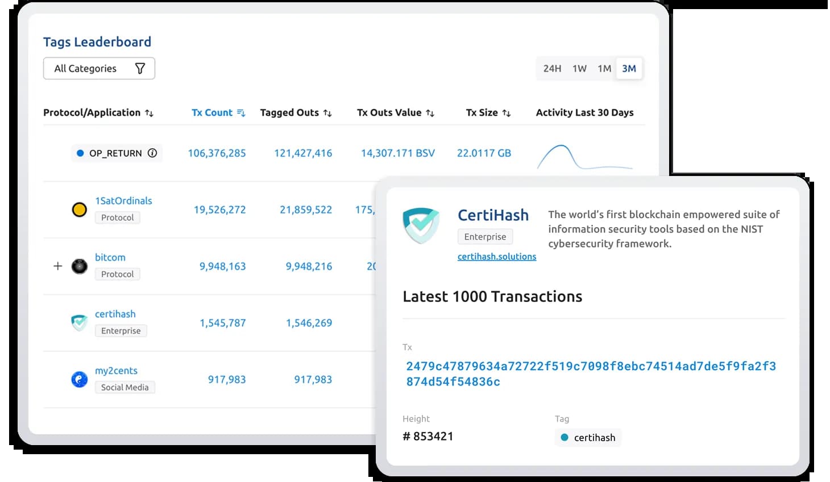Expand the bitcom row with plus
The width and height of the screenshot is (830, 482).
click(x=57, y=266)
